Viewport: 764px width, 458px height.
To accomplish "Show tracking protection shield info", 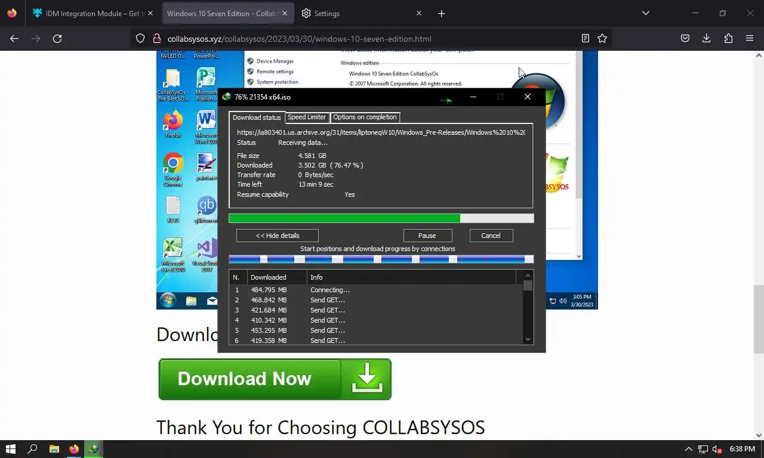I will tap(140, 38).
